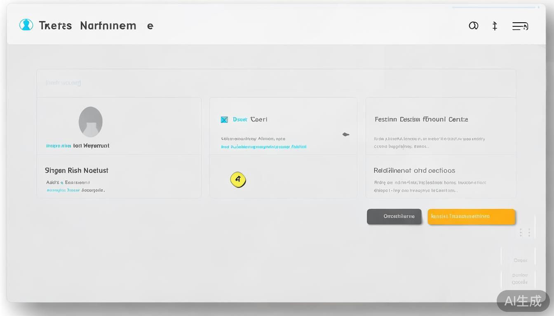Screen dimensions: 554x316
Task: Click the search field placeholder text
Action: click(x=63, y=83)
